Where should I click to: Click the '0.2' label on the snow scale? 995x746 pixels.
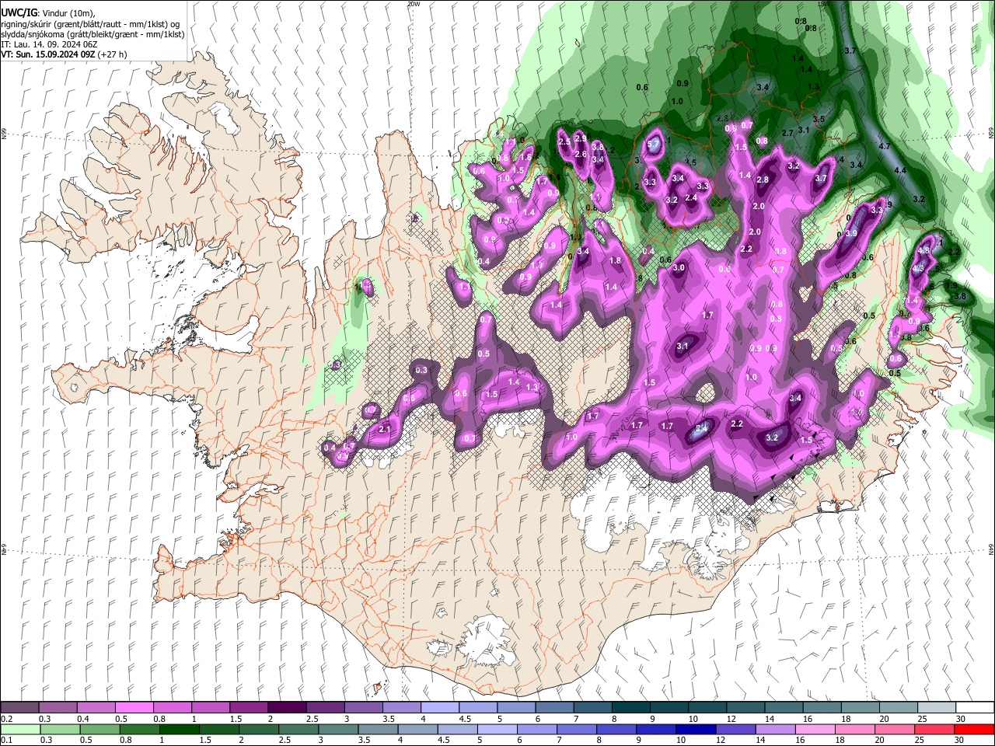7,719
